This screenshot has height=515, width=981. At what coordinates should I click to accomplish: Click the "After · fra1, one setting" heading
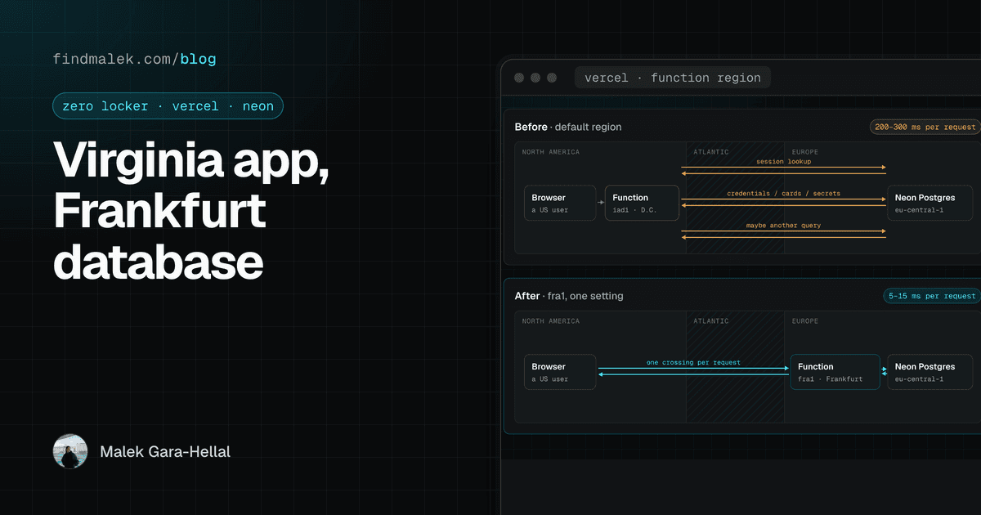coord(569,295)
